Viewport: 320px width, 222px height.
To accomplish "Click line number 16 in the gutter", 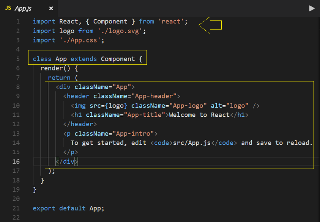I will pyautogui.click(x=16, y=162).
